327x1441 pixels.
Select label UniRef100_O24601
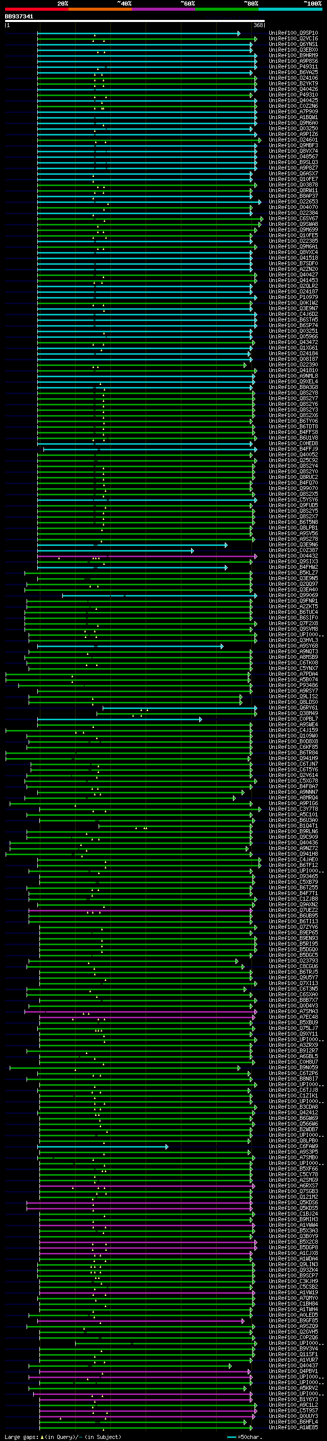293,140
